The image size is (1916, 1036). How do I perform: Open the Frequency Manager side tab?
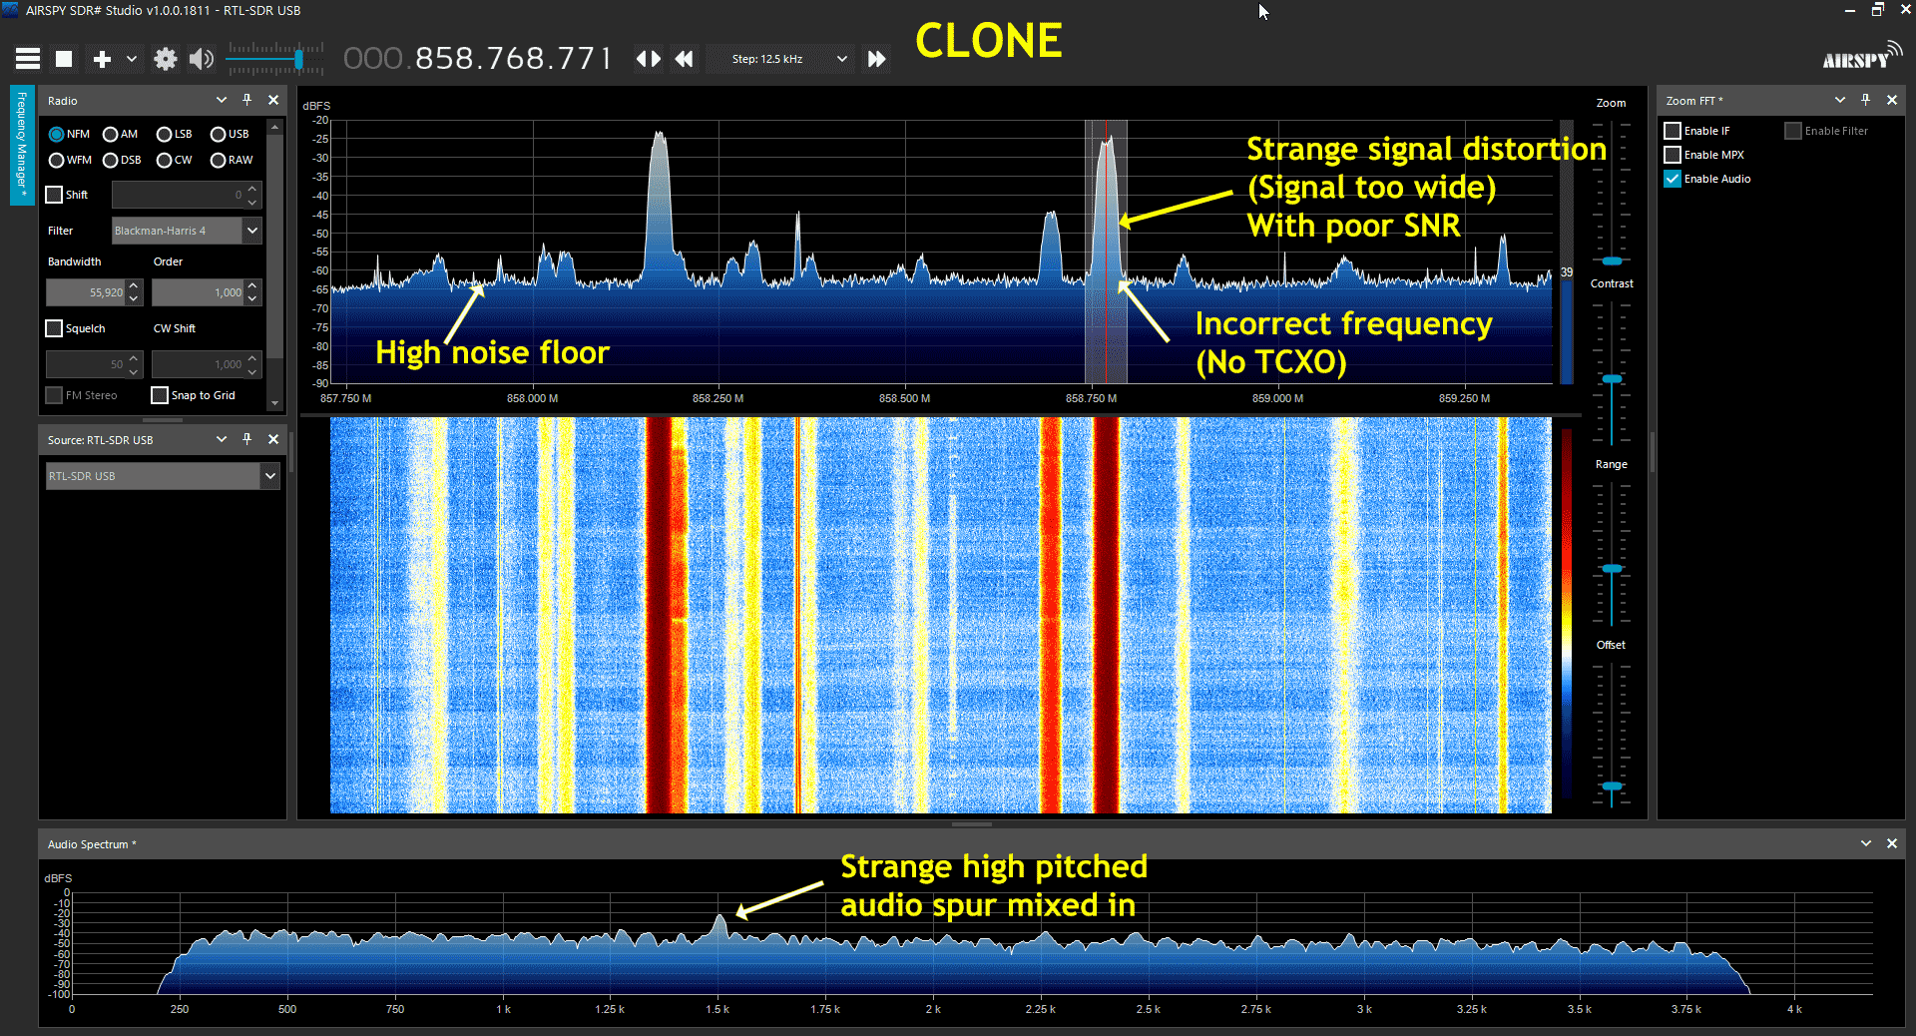coord(22,146)
